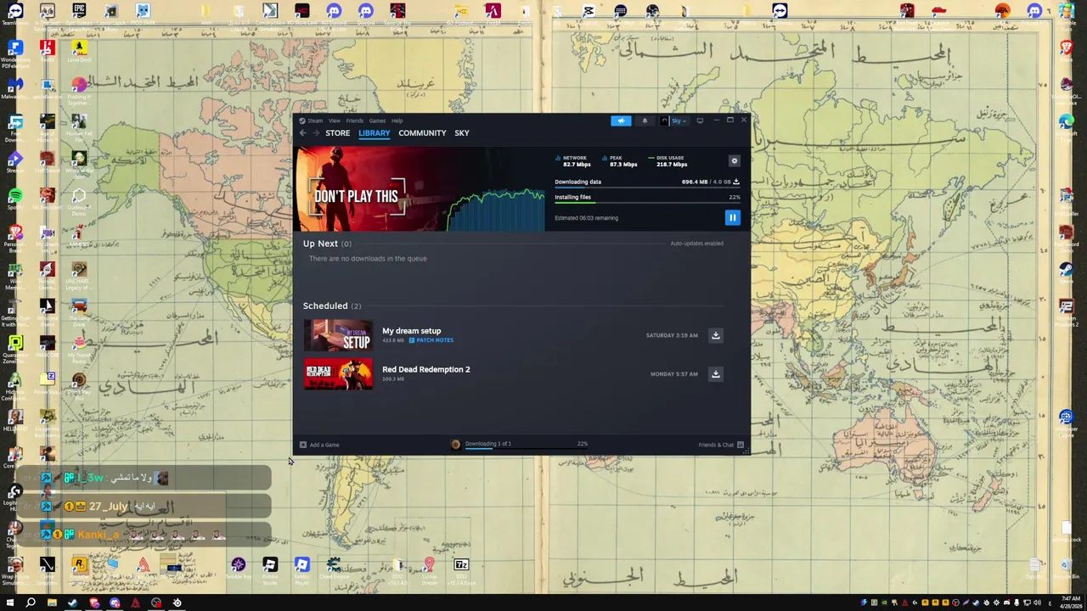Open the Steam menu

click(314, 121)
